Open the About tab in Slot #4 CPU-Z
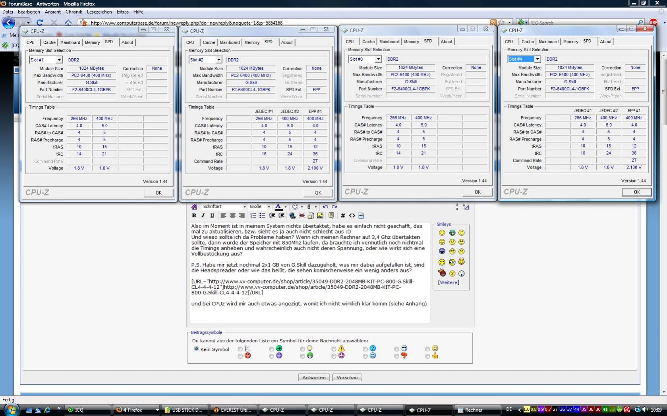This screenshot has width=667, height=416. click(605, 42)
